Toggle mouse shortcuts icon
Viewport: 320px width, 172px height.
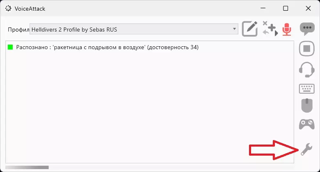pos(306,105)
